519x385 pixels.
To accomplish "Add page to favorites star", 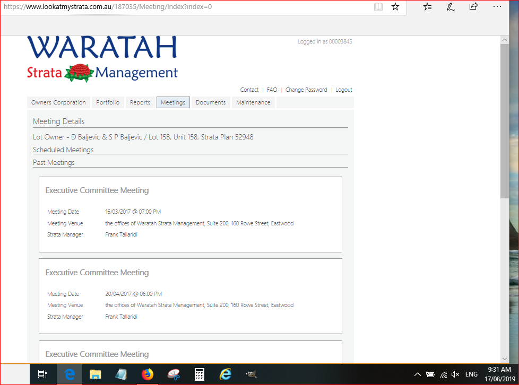I will click(395, 6).
